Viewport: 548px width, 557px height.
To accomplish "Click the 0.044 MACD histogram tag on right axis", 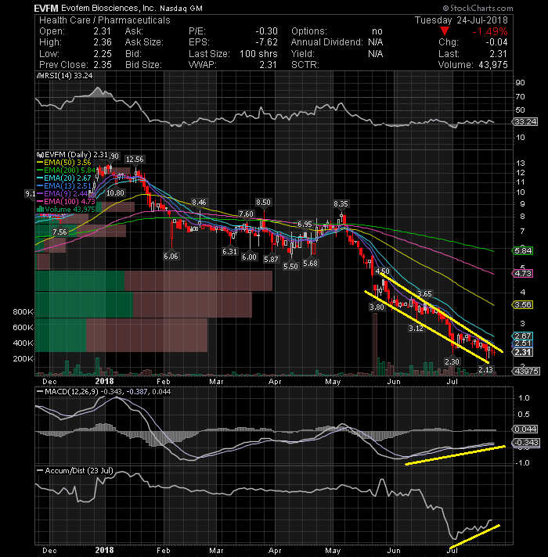I will pyautogui.click(x=525, y=429).
